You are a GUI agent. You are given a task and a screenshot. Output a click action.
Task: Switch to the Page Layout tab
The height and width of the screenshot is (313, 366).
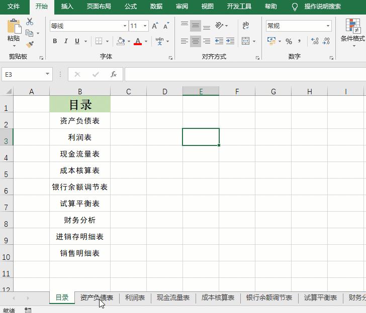(99, 7)
